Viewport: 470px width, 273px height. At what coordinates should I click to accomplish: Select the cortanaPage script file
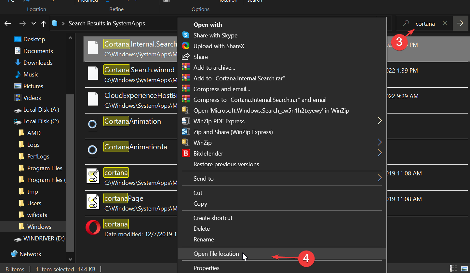tap(124, 198)
